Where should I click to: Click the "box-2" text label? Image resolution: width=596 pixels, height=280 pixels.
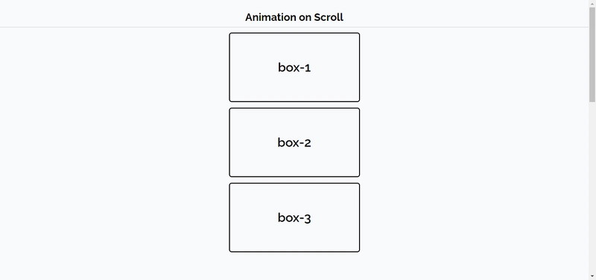pyautogui.click(x=294, y=143)
